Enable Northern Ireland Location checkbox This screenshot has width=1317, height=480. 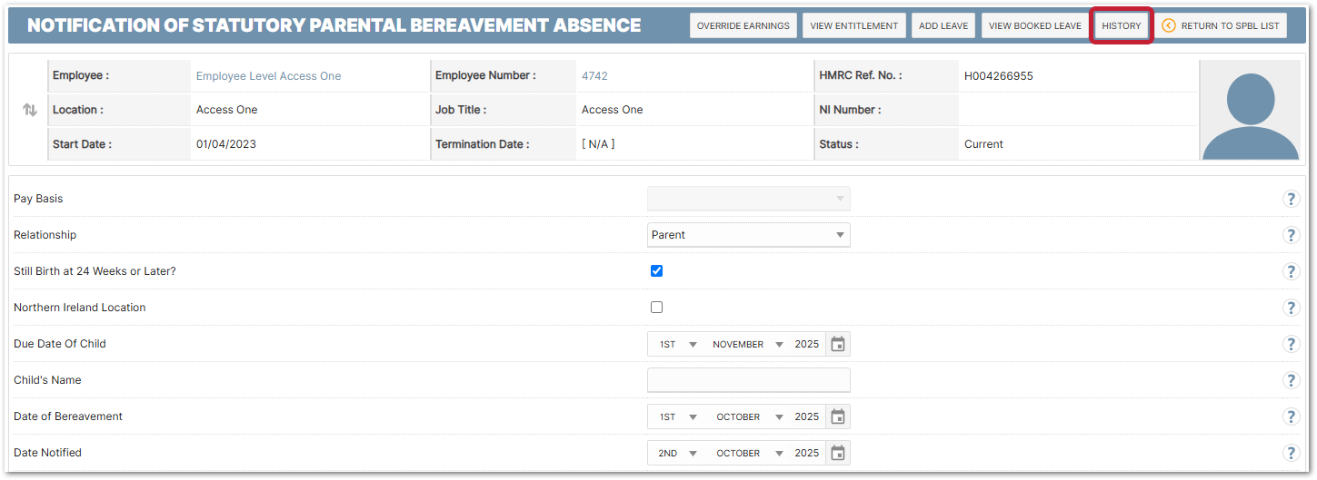point(656,308)
